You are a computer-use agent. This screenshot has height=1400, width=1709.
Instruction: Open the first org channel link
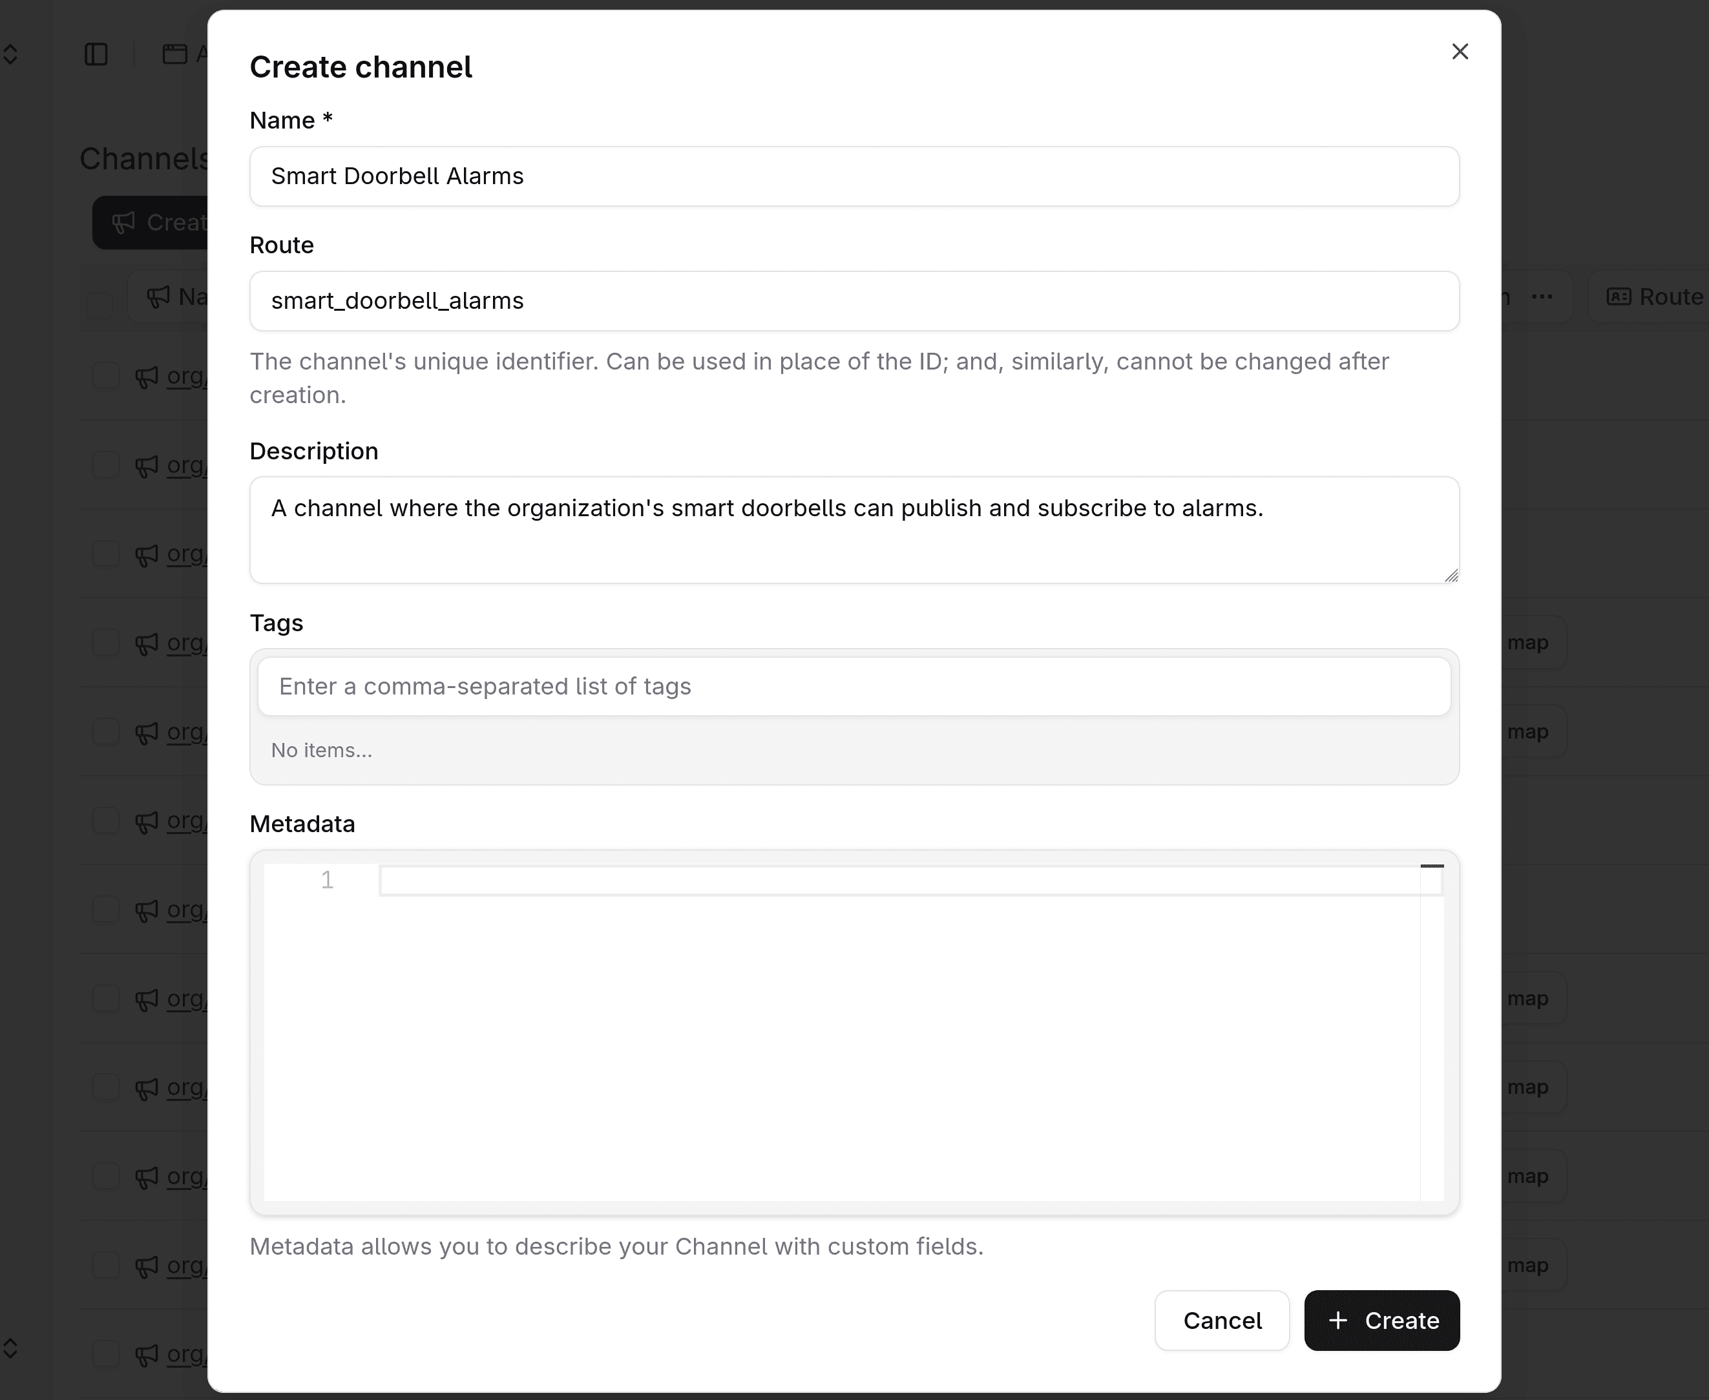[x=186, y=377]
